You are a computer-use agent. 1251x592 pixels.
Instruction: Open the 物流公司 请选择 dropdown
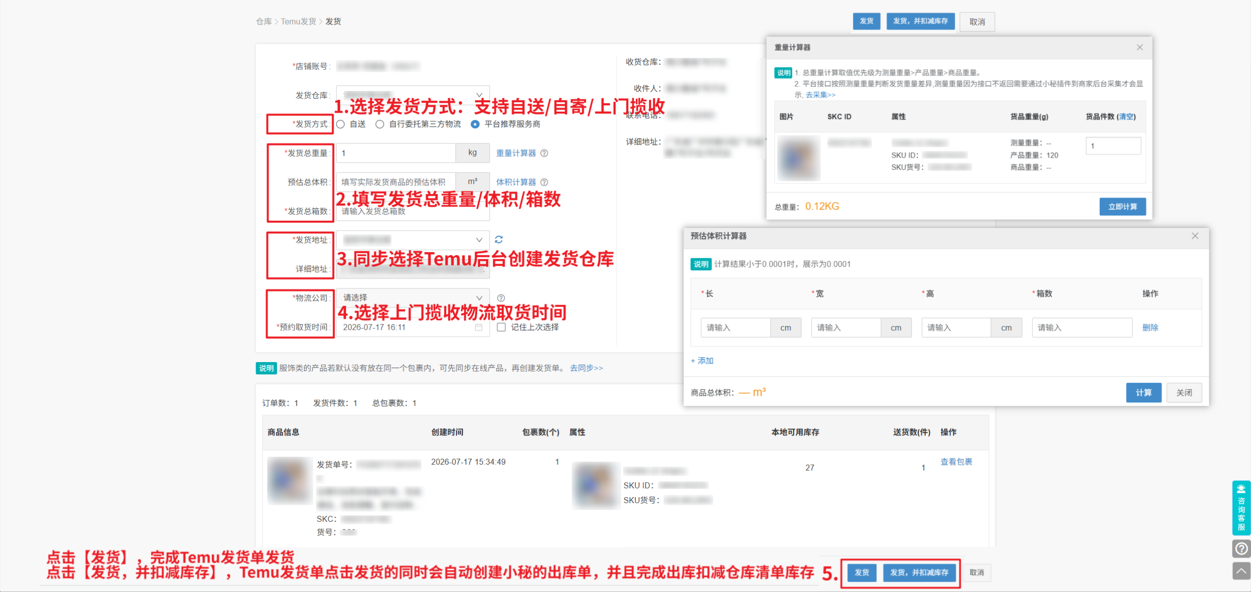413,298
